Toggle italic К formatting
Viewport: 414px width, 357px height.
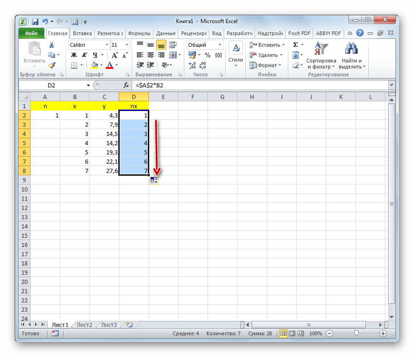click(x=85, y=55)
